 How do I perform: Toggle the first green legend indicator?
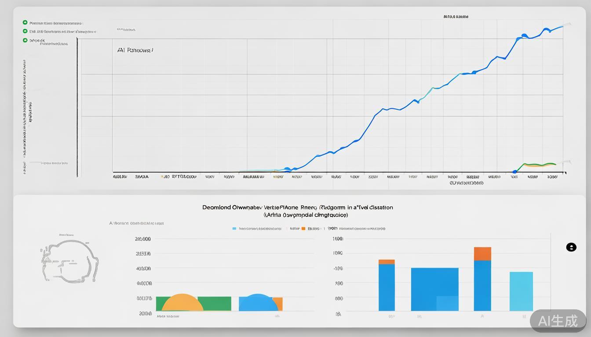pyautogui.click(x=25, y=22)
